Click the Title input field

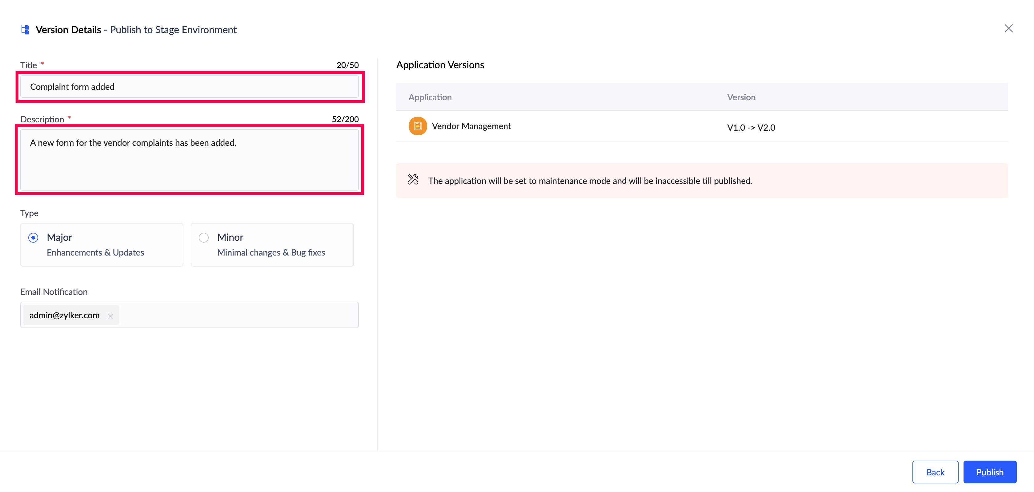click(190, 87)
